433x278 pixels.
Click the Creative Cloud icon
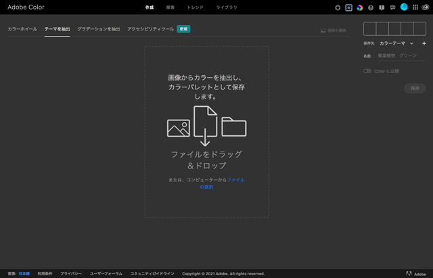click(426, 7)
